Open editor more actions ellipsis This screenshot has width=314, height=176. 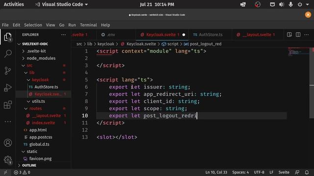(306, 35)
